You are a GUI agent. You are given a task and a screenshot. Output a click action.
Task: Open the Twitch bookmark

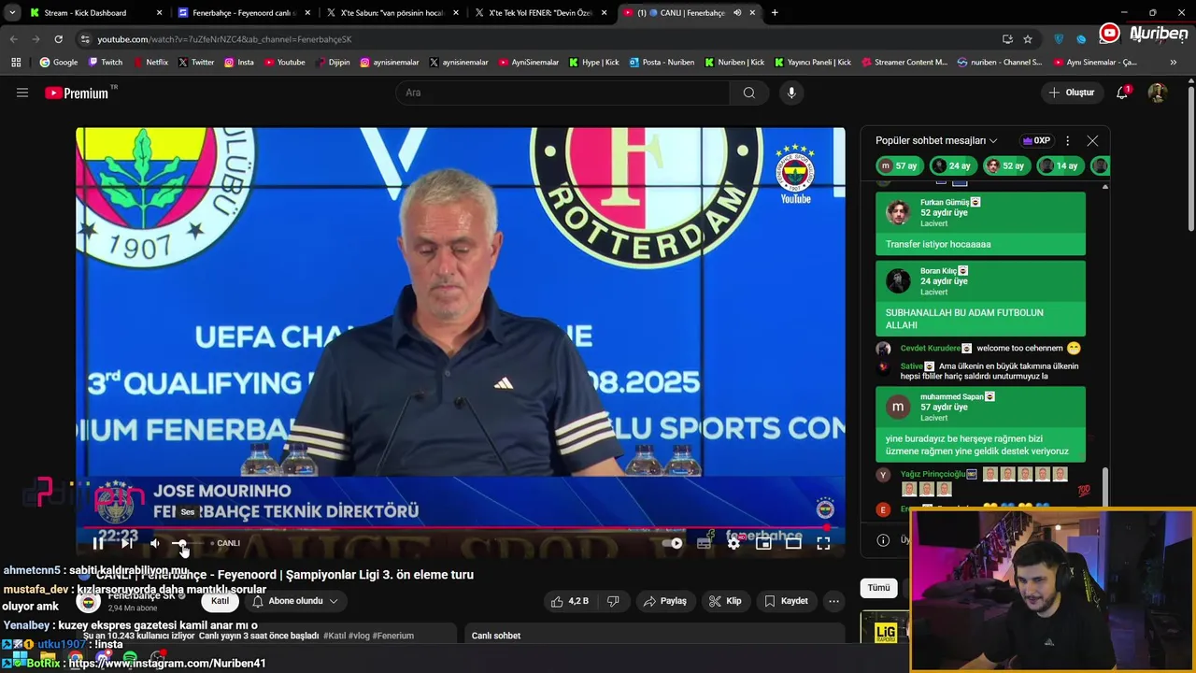click(105, 63)
